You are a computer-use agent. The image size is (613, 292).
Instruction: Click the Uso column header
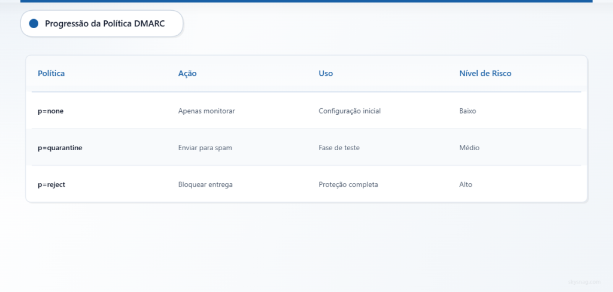pos(326,74)
